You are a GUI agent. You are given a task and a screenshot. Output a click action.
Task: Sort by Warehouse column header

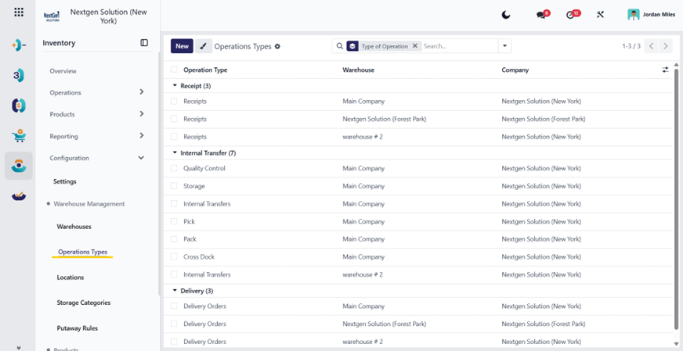click(x=359, y=70)
